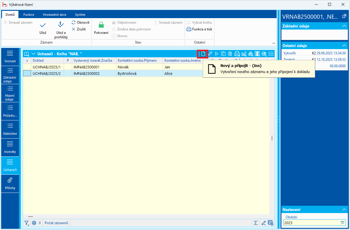The image size is (350, 230).
Task: Click Počet záznamů in status bar
Action: pos(56,223)
